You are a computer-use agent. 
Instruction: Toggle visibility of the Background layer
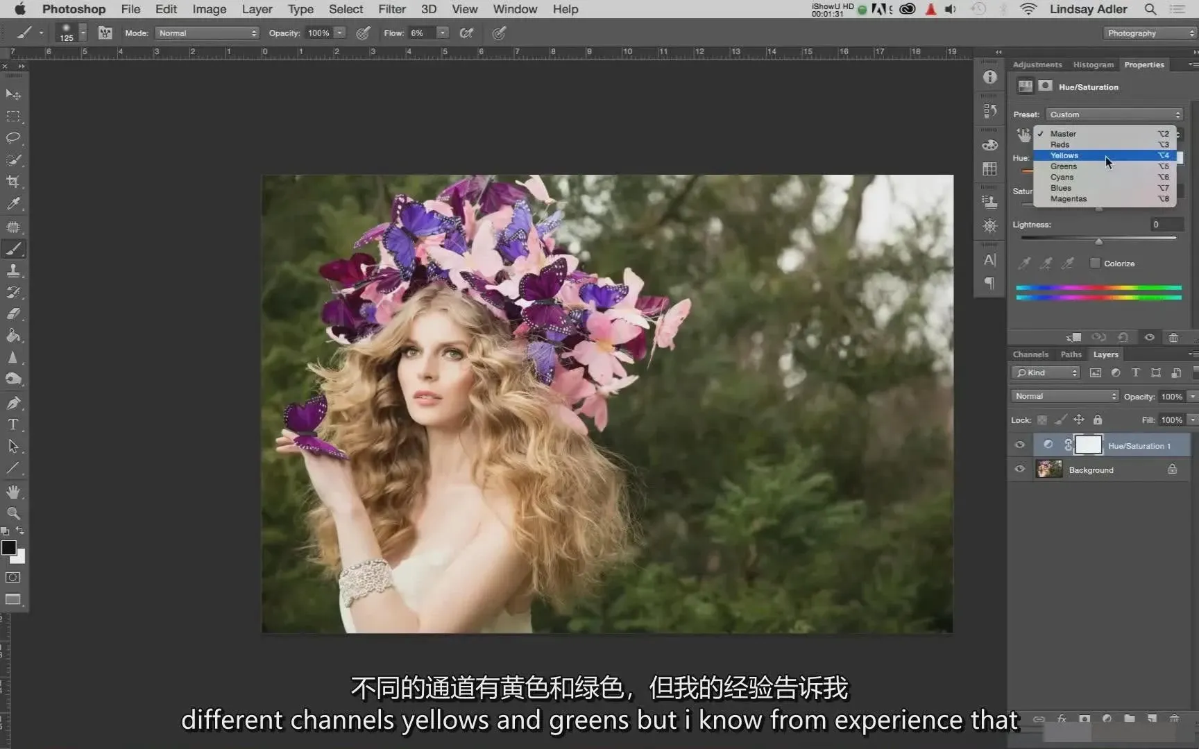pyautogui.click(x=1019, y=470)
